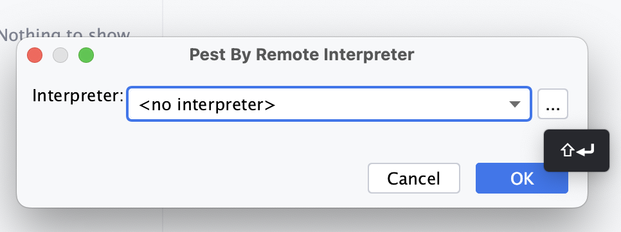Click the shift arrow icon in tooltip
The image size is (621, 232).
pos(568,151)
